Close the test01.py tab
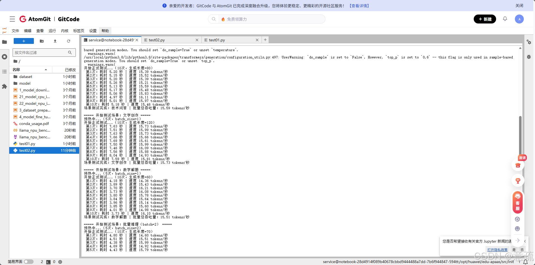The height and width of the screenshot is (265, 535). click(257, 40)
